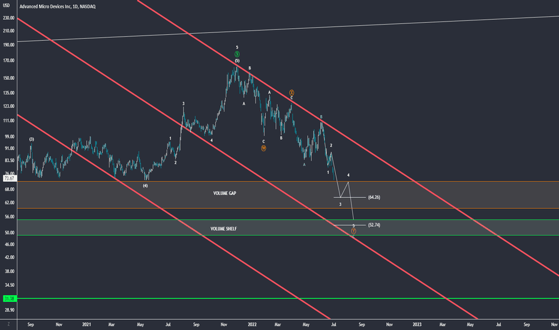Click the Z timezone icon at the axis corner
This screenshot has height=330, width=559.
8,324
